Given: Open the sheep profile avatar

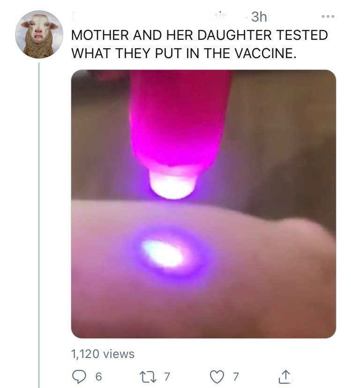Looking at the screenshot, I should tap(39, 34).
